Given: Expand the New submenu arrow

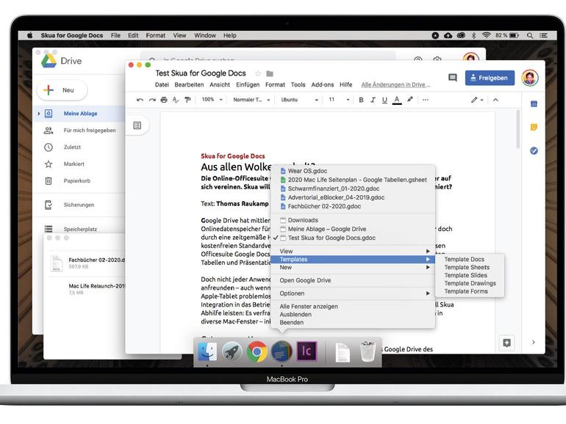Looking at the screenshot, I should pos(428,267).
